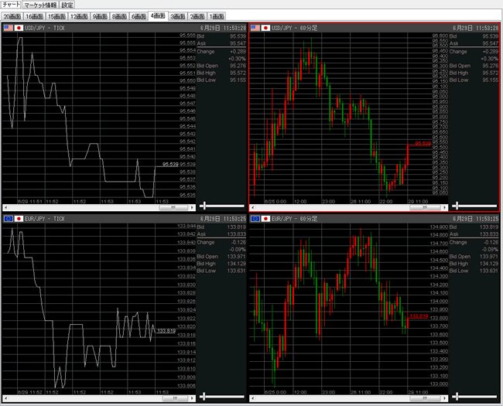This screenshot has height=406, width=503.
Task: Switch to 16画面 layout
Action: [34, 16]
